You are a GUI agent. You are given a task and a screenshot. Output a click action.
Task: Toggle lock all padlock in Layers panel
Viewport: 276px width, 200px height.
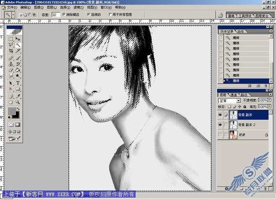coord(245,106)
